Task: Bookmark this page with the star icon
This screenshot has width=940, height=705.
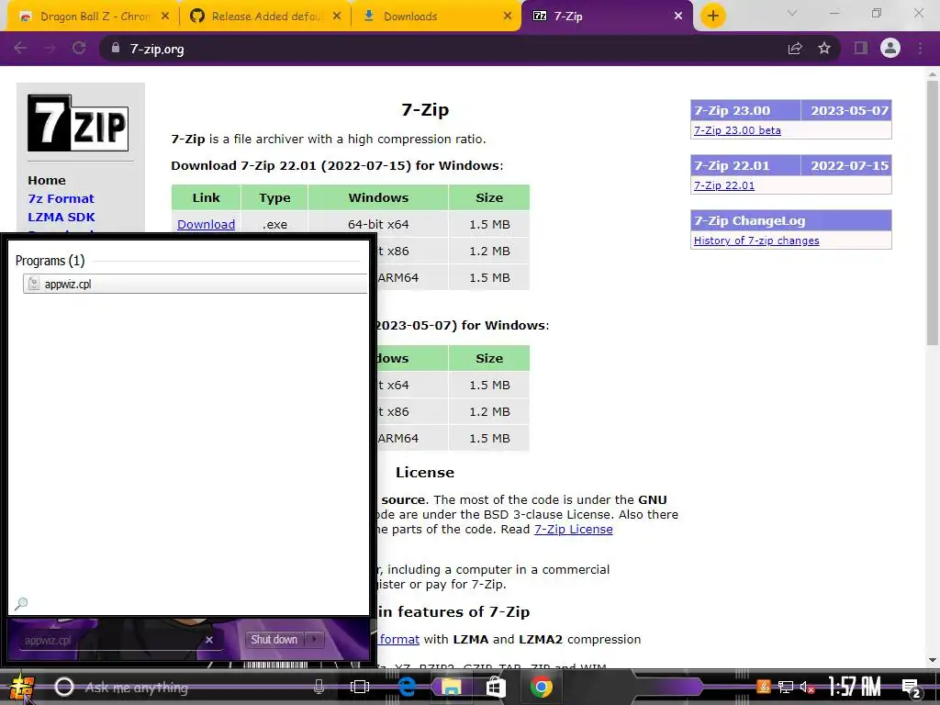Action: 824,48
